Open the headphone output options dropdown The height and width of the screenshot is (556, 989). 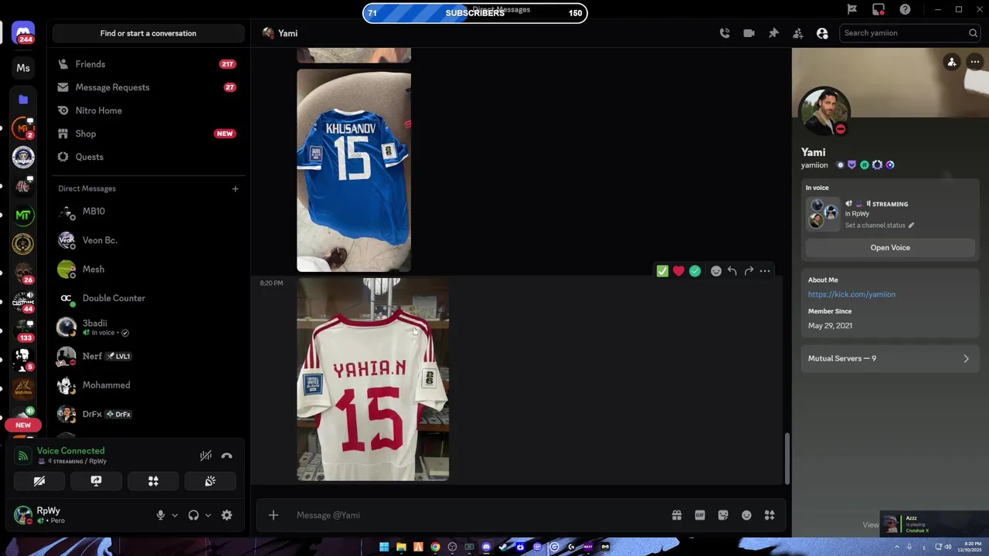[x=208, y=515]
